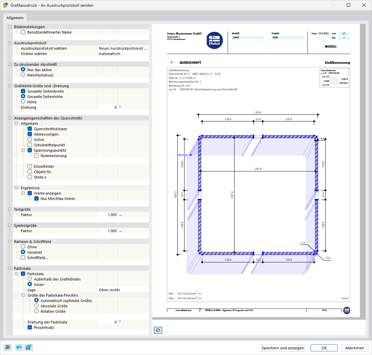Select the Innen color scale option
This screenshot has height=355, width=372.
click(x=30, y=285)
